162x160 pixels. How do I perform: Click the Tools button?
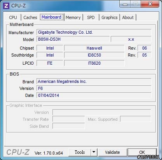(x=80, y=152)
